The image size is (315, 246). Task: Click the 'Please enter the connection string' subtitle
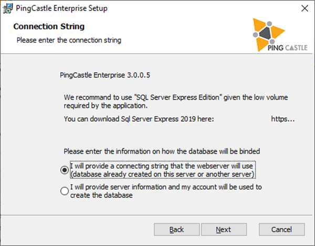point(69,40)
